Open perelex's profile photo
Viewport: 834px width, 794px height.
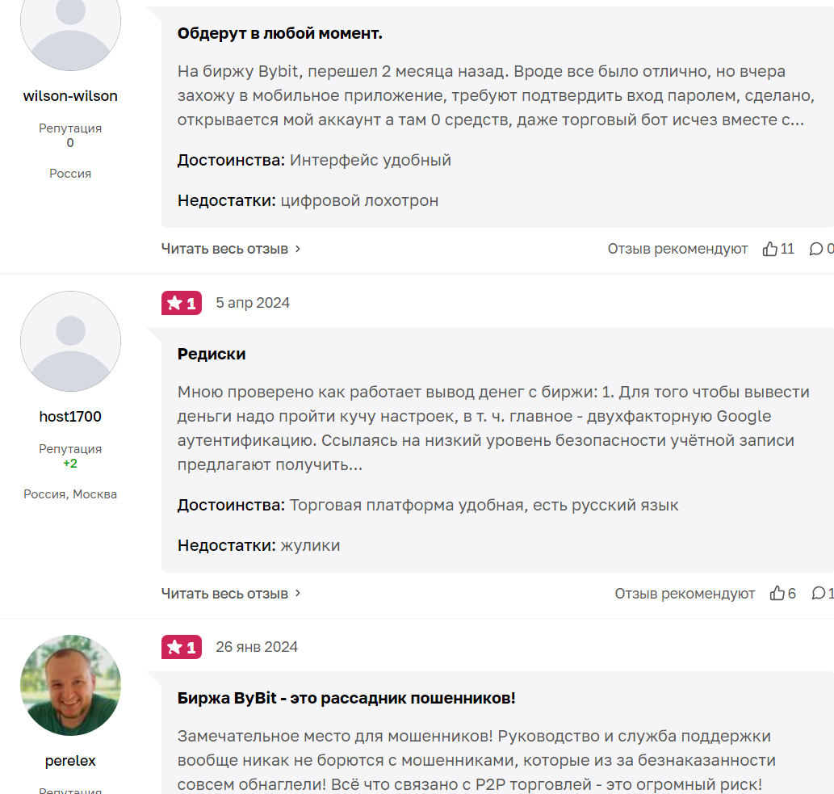[x=71, y=686]
